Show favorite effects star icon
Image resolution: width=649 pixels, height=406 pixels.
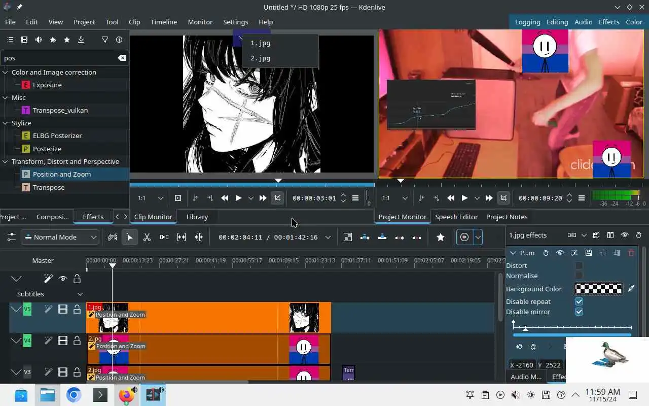pyautogui.click(x=67, y=40)
